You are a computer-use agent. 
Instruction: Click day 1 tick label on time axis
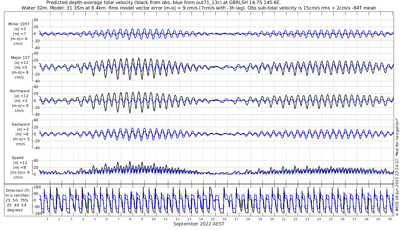pos(47,219)
